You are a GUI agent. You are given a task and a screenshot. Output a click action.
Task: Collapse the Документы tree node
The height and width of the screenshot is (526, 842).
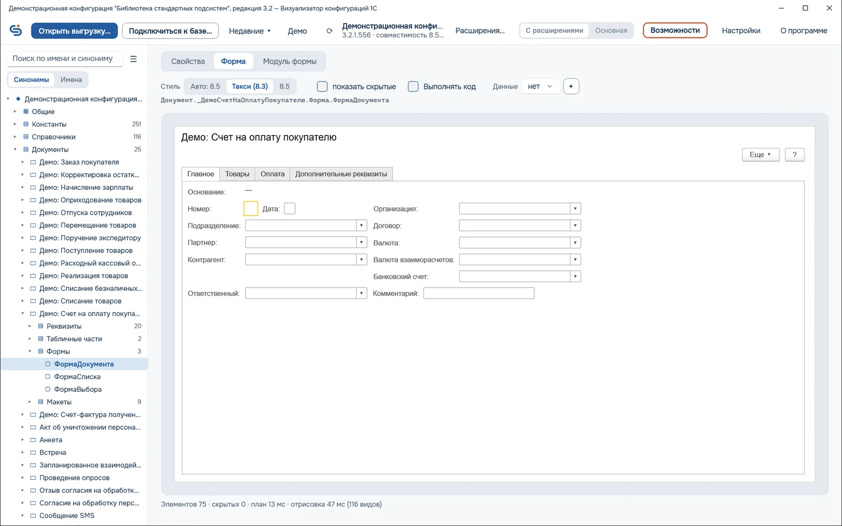coord(15,149)
